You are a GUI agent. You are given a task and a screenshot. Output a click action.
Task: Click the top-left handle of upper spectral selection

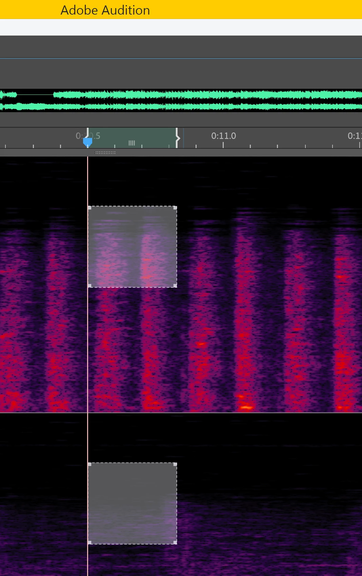point(90,208)
